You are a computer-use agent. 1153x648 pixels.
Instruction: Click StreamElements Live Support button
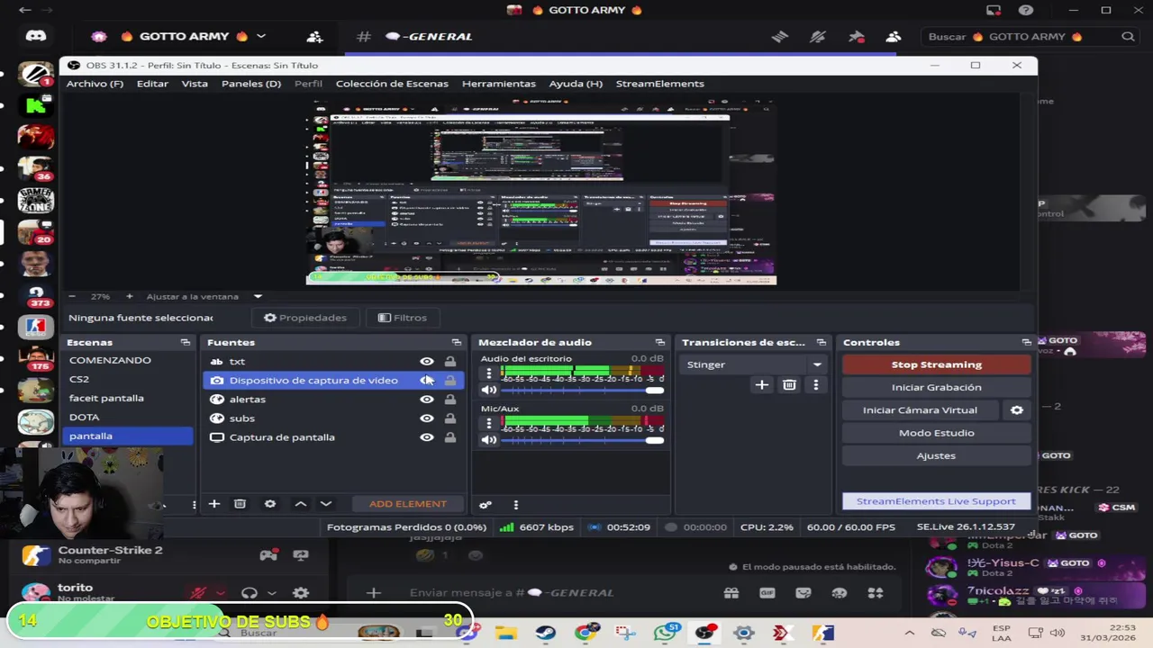[x=937, y=501]
